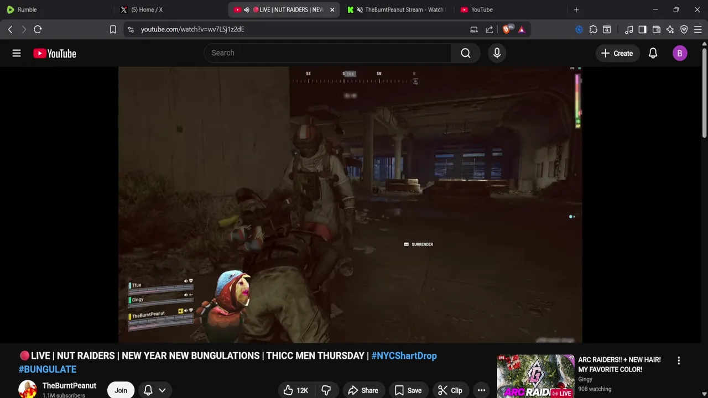Screen dimensions: 708x398
Task: Open the #NYCShartDrop hashtag link
Action: click(x=404, y=356)
